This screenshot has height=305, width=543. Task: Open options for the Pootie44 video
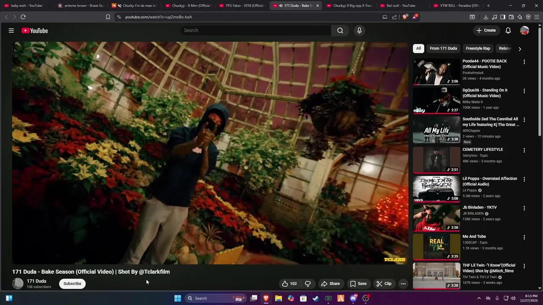[524, 62]
